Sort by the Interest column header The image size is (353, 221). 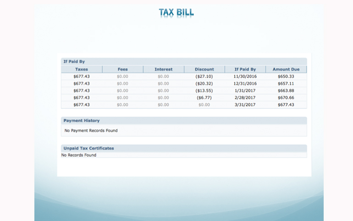(x=163, y=69)
